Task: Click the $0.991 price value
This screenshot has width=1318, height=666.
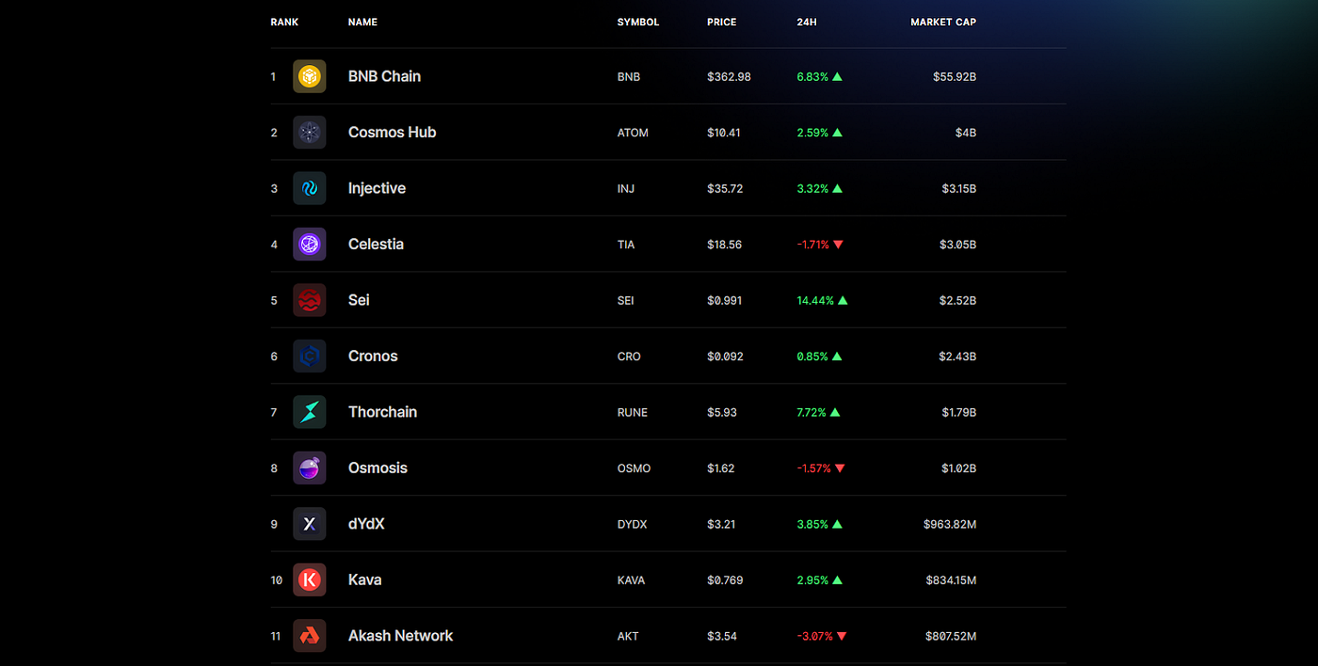Action: click(725, 300)
